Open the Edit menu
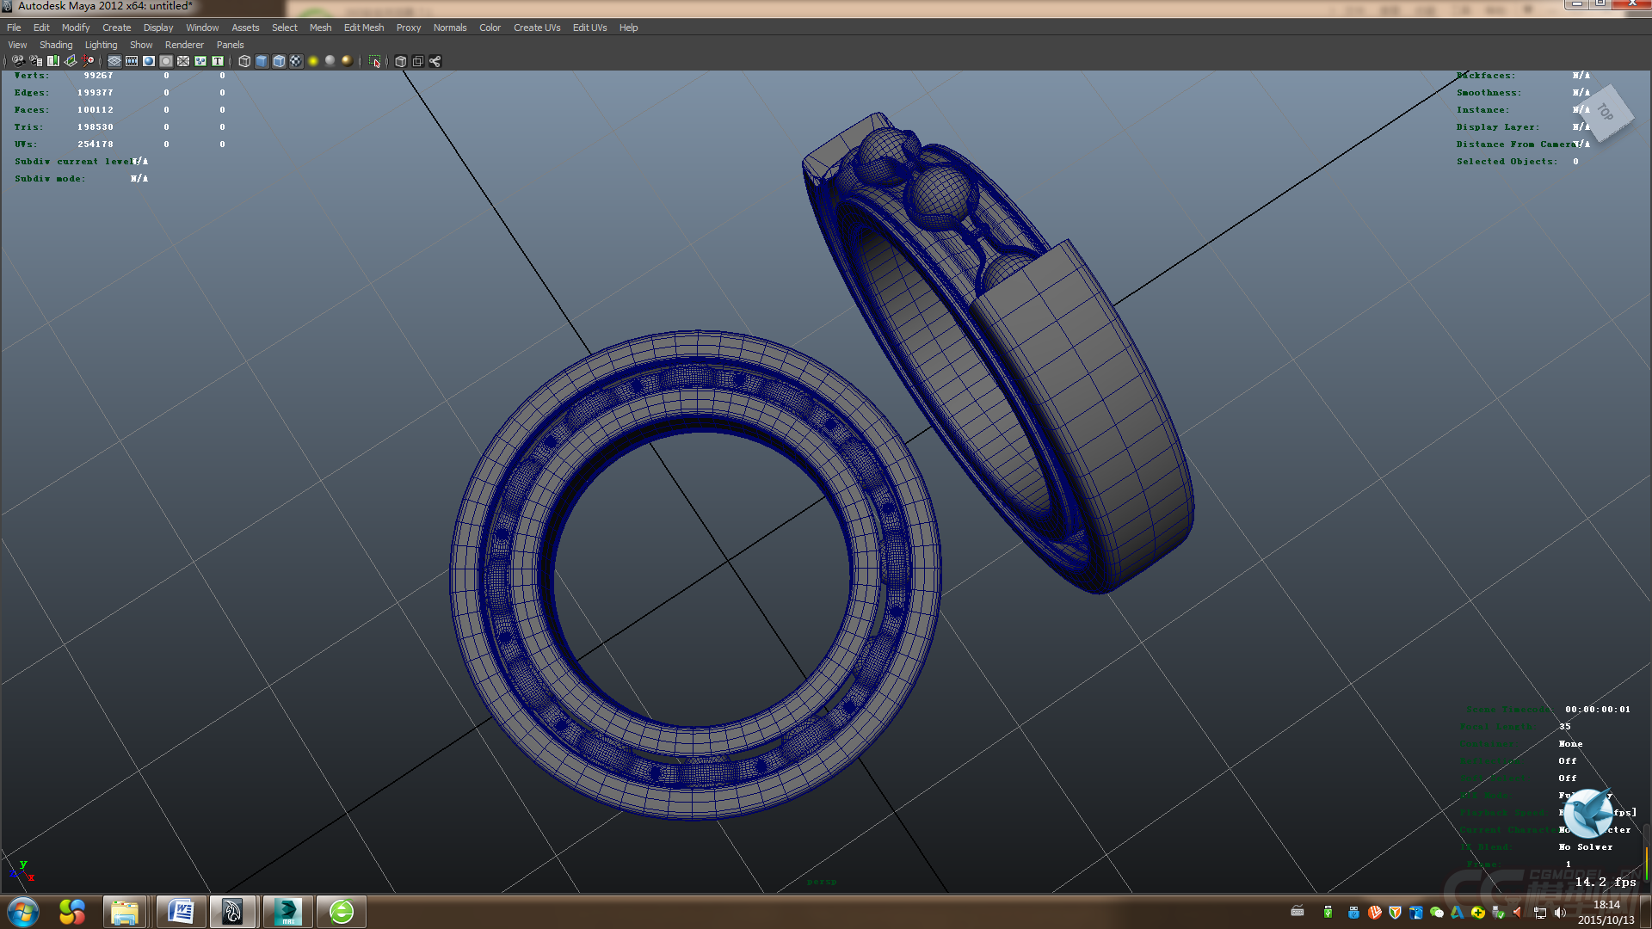The height and width of the screenshot is (929, 1652). [x=41, y=28]
